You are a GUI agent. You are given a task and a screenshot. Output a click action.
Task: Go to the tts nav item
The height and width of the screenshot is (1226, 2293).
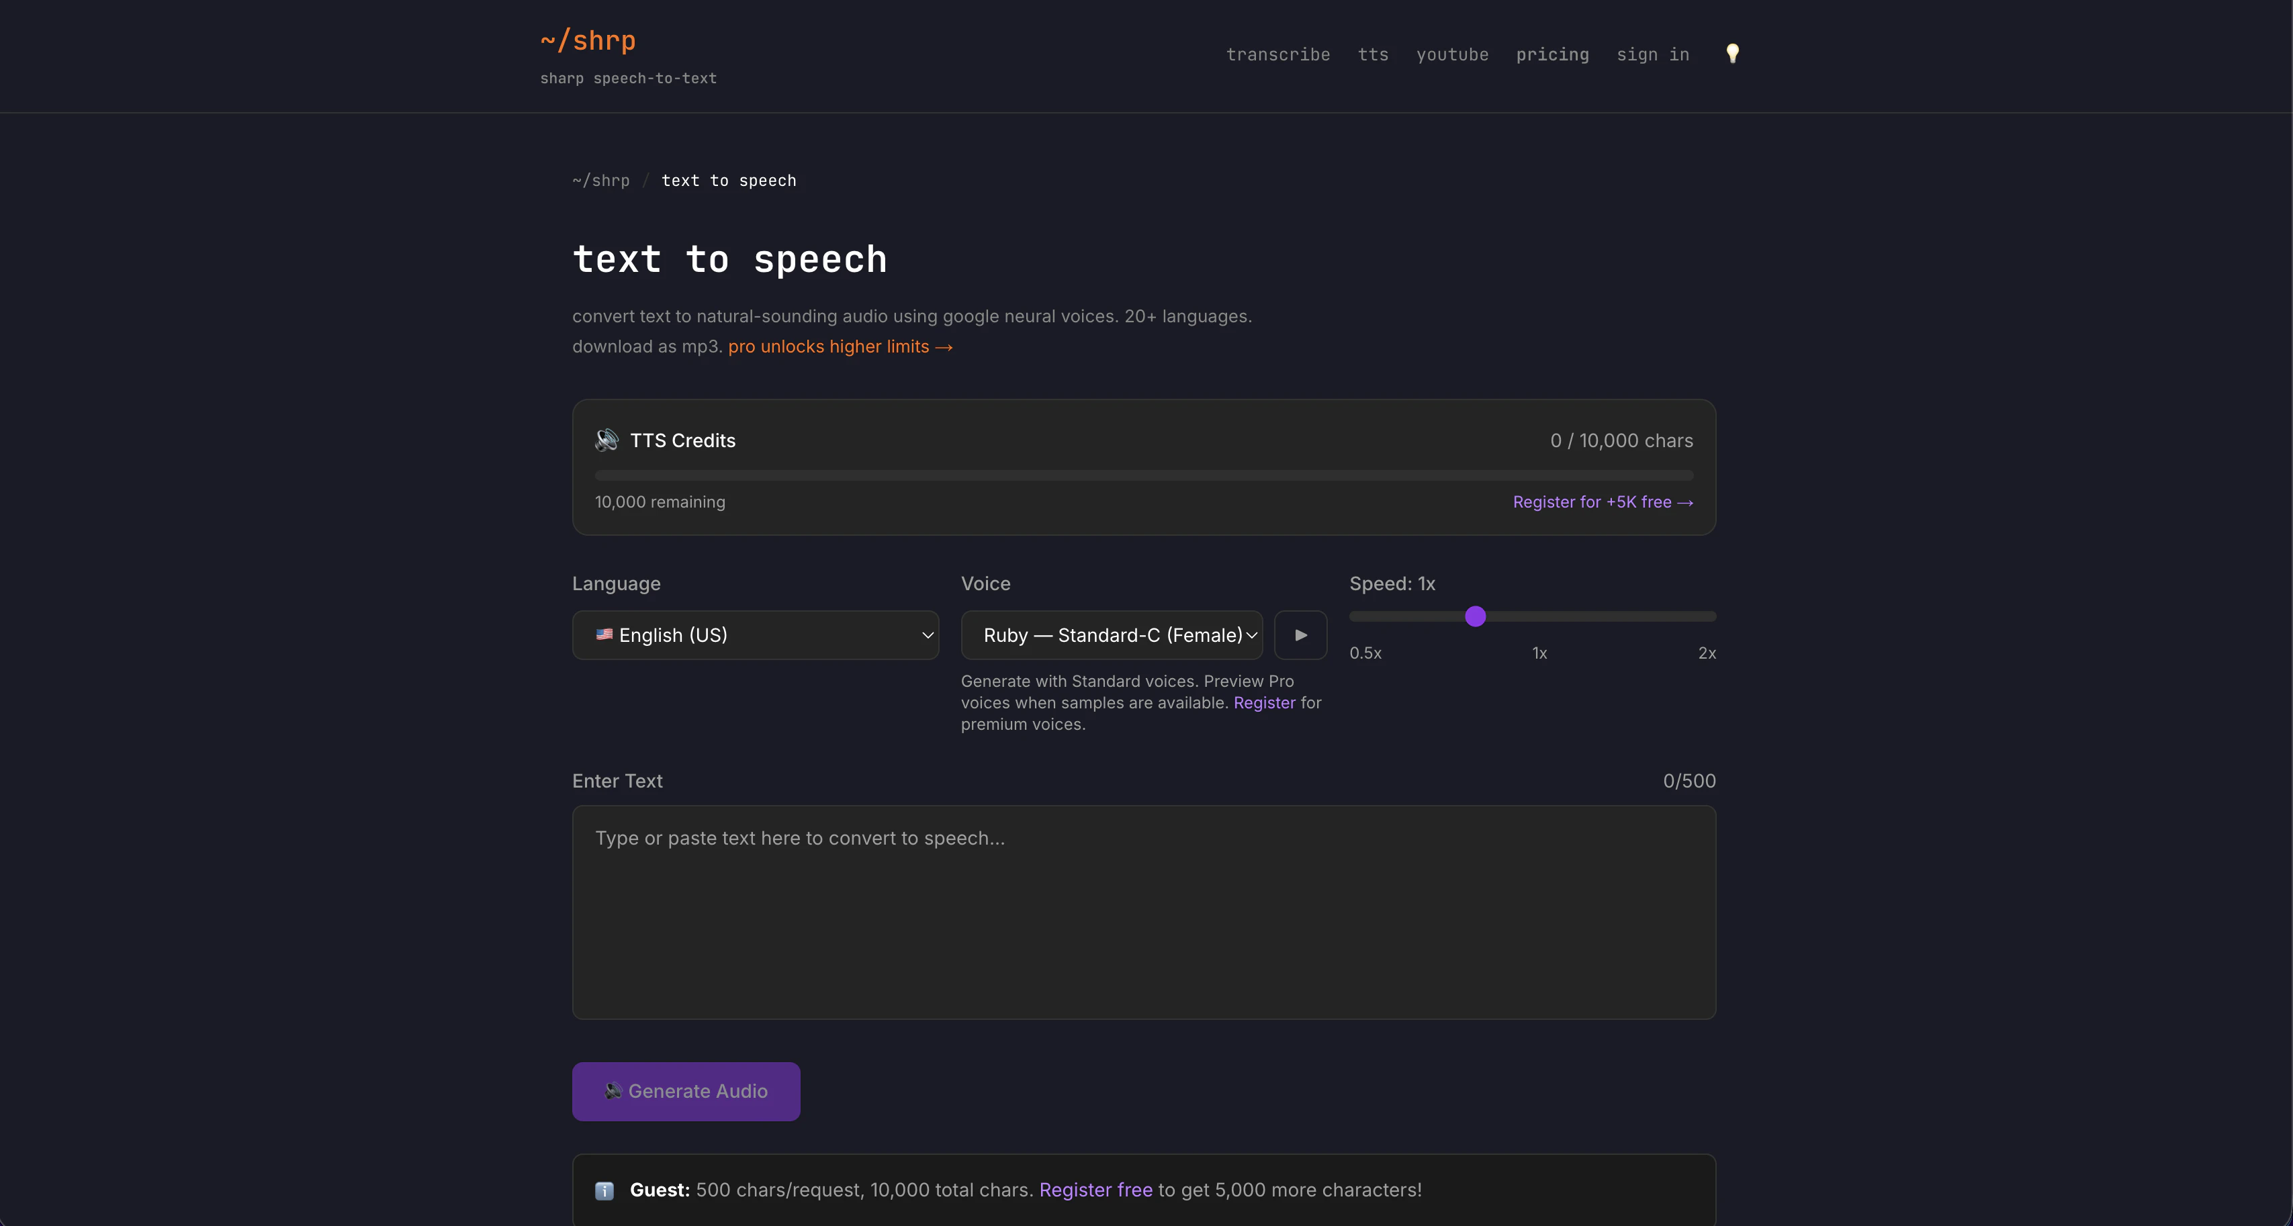[1373, 54]
